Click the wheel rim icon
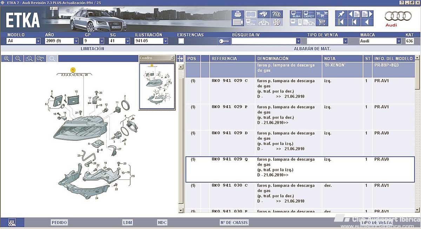Viewport: 421px width, 229px height. click(x=277, y=23)
